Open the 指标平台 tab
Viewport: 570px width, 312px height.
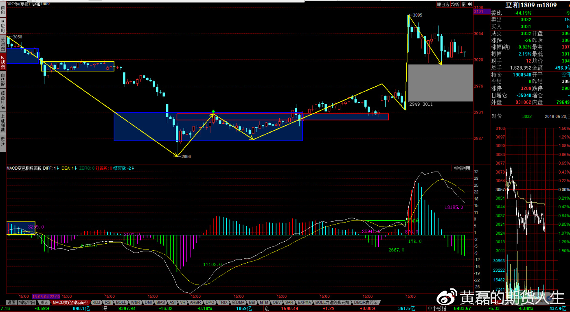(x=27, y=302)
